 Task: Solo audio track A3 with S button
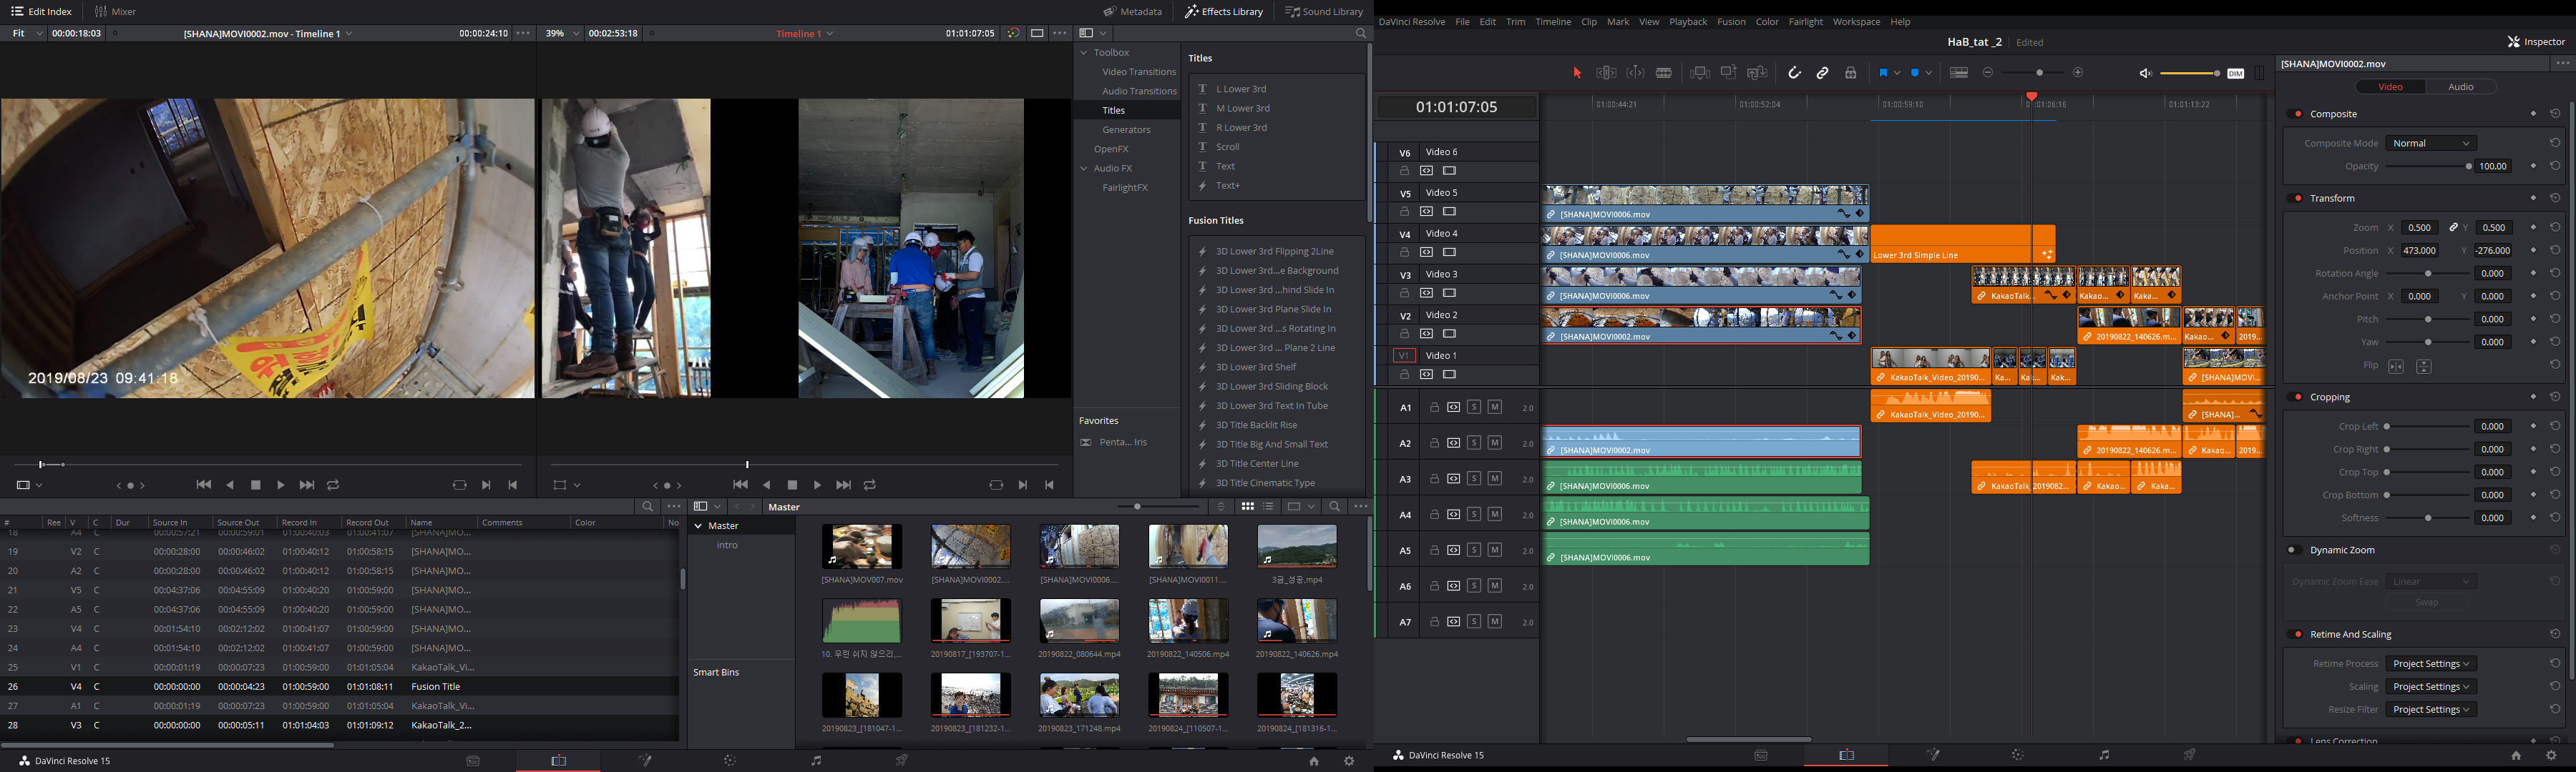1473,478
